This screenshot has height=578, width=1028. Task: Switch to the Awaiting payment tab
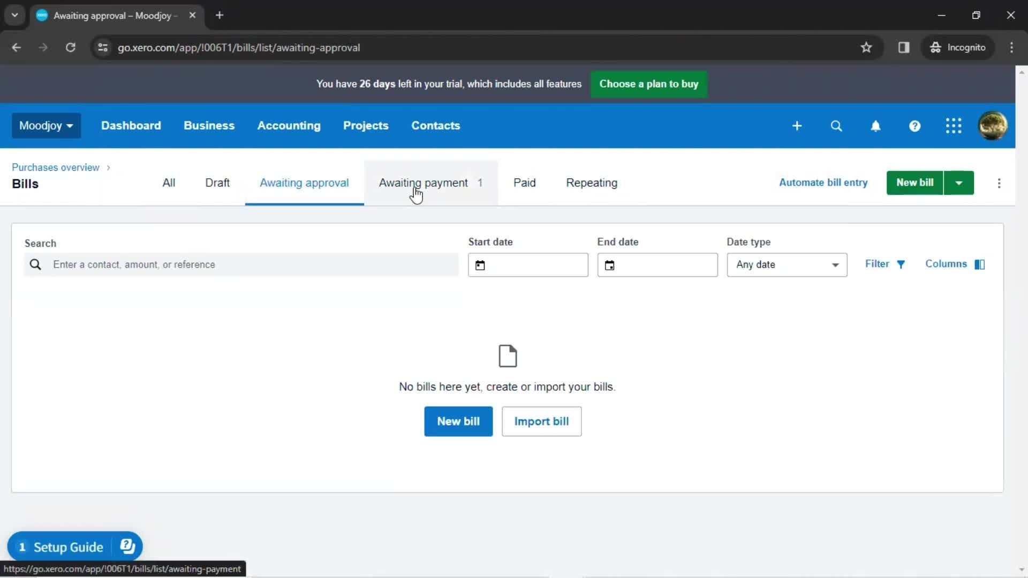431,183
